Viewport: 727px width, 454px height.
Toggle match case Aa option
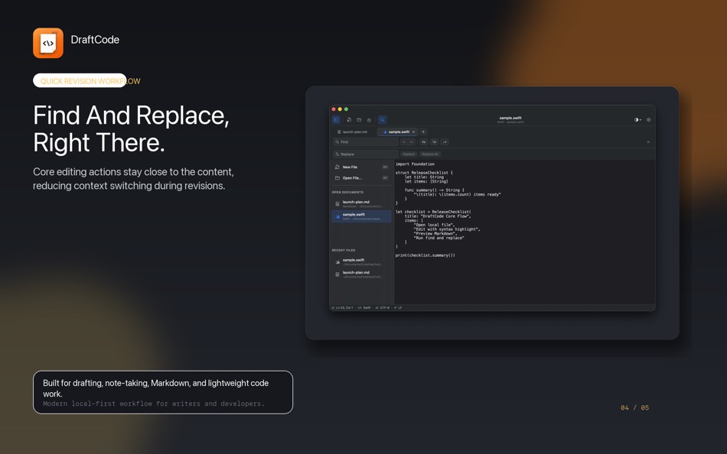coord(423,141)
